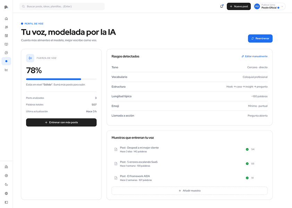Click the 'Coloquial profesional' value
The height and width of the screenshot is (208, 292).
[255, 77]
